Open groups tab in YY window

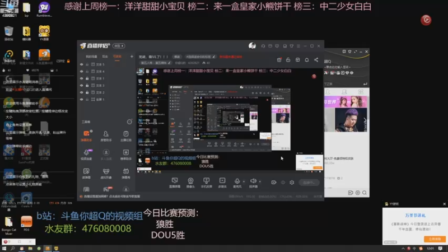point(344,92)
